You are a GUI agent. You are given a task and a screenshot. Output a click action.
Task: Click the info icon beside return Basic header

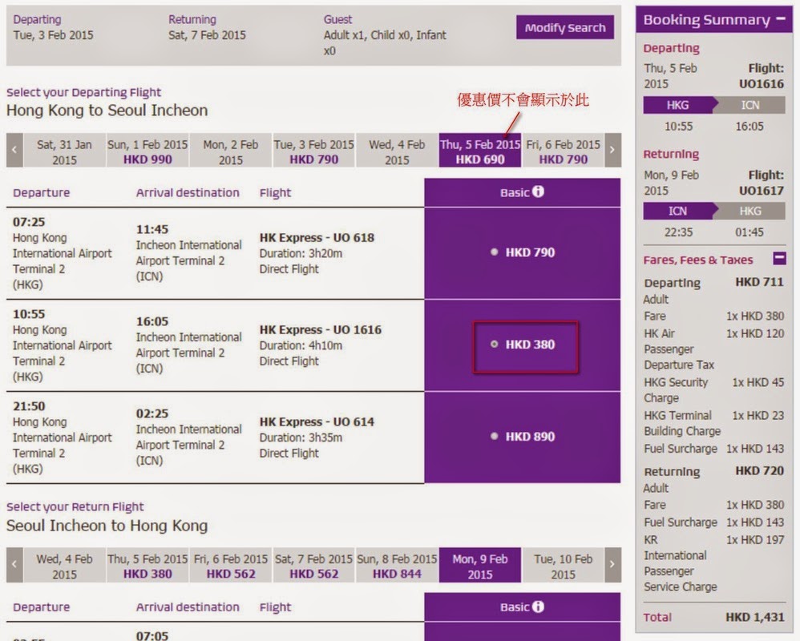(538, 607)
